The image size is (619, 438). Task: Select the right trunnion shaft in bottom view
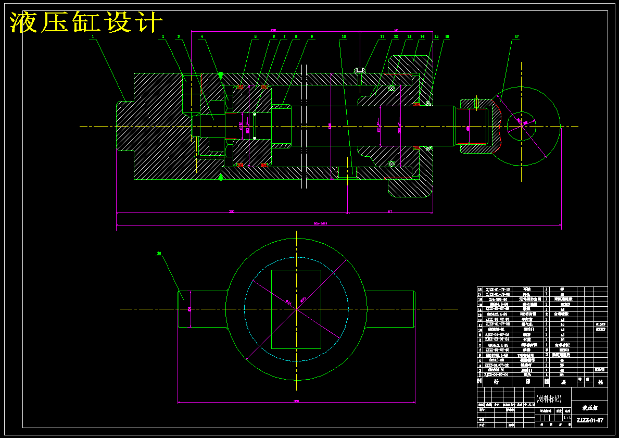coord(390,309)
